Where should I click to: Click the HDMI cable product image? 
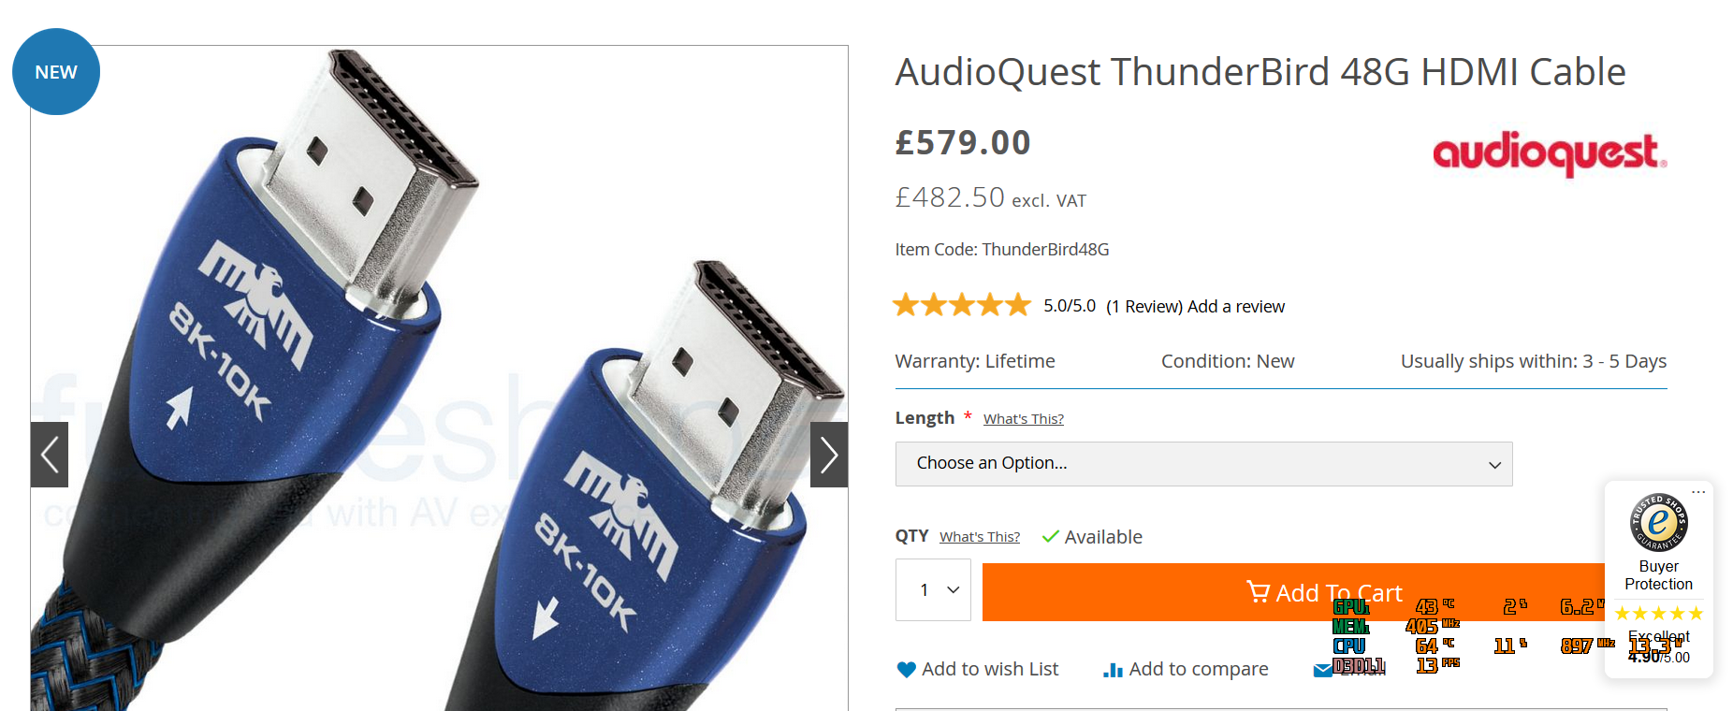439,378
